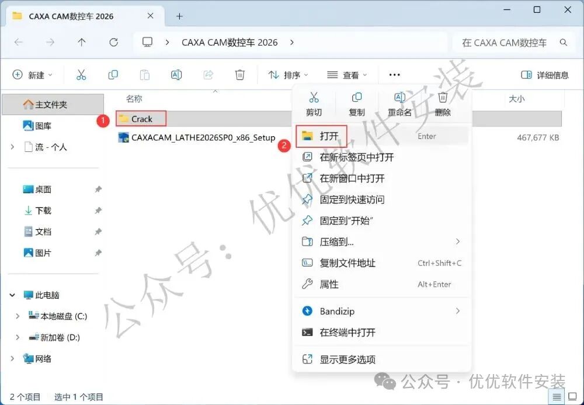This screenshot has height=405, width=584.
Task: Expand the Bandizip submenu arrow
Action: [x=458, y=311]
